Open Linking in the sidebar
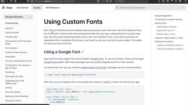Image resolution: width=188 pixels, height=105 pixels. click(9, 88)
